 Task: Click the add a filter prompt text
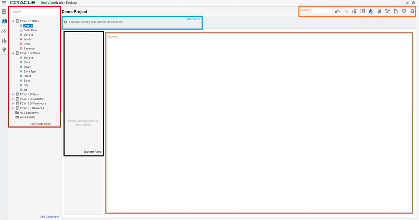pyautogui.click(x=96, y=22)
